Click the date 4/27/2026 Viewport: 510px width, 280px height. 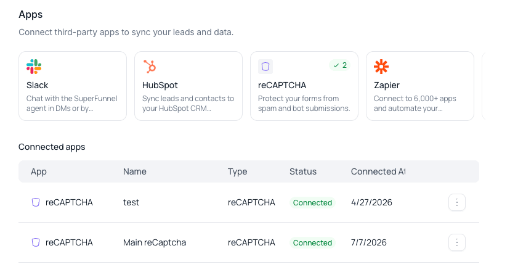pos(371,202)
